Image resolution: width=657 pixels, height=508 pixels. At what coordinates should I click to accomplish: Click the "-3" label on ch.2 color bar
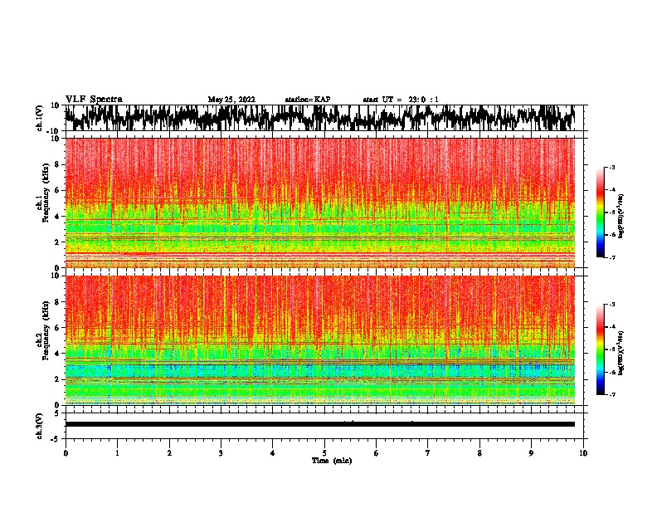coord(611,305)
